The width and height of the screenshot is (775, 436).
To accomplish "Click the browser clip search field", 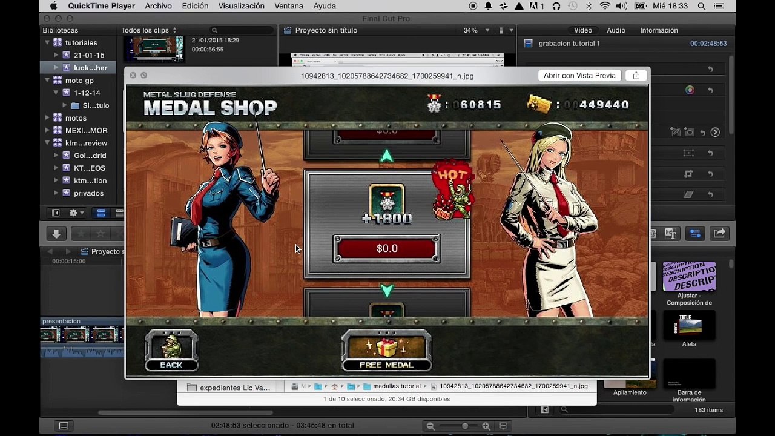I will tap(242, 30).
